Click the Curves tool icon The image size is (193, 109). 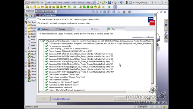109,7
